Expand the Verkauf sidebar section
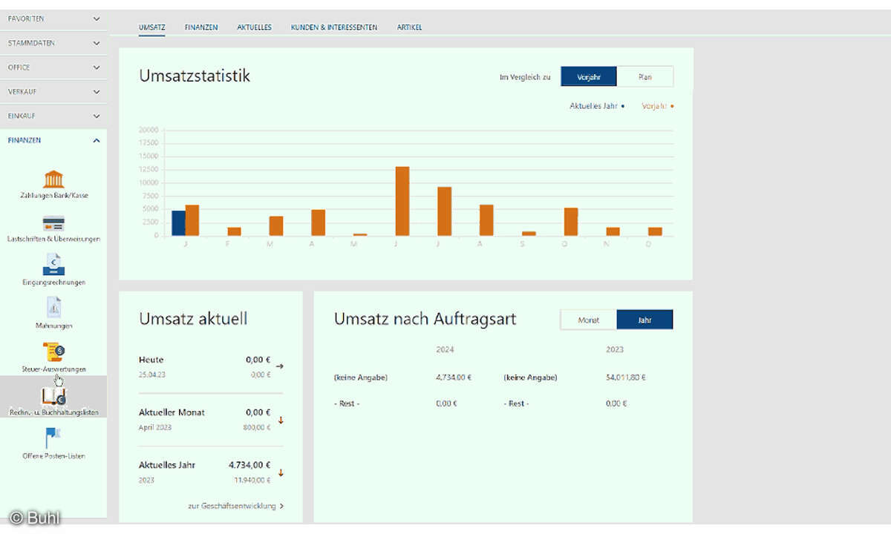Viewport: 891px width, 534px height. coord(53,92)
